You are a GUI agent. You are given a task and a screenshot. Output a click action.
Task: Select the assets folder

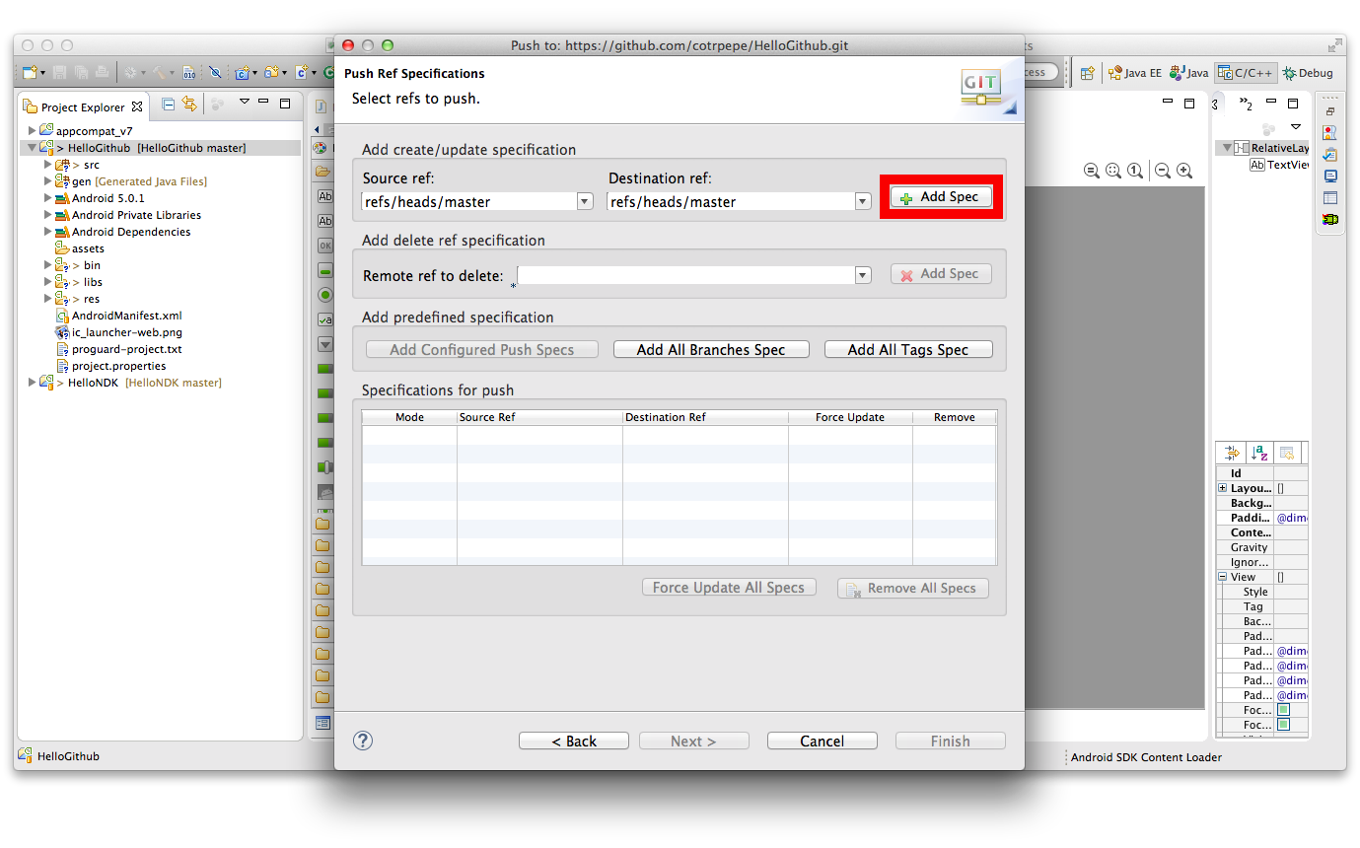click(79, 248)
